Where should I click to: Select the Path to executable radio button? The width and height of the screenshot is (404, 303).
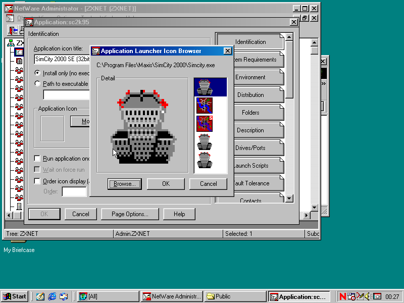coord(37,84)
